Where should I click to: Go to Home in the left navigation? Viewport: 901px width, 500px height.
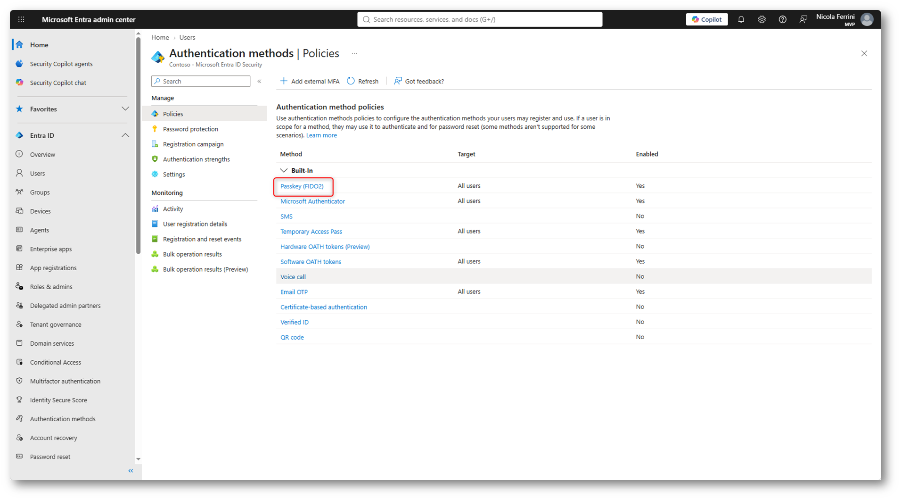coord(39,45)
